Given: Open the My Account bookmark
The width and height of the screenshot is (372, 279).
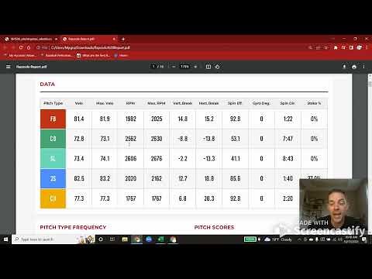Looking at the screenshot, I should (21, 55).
